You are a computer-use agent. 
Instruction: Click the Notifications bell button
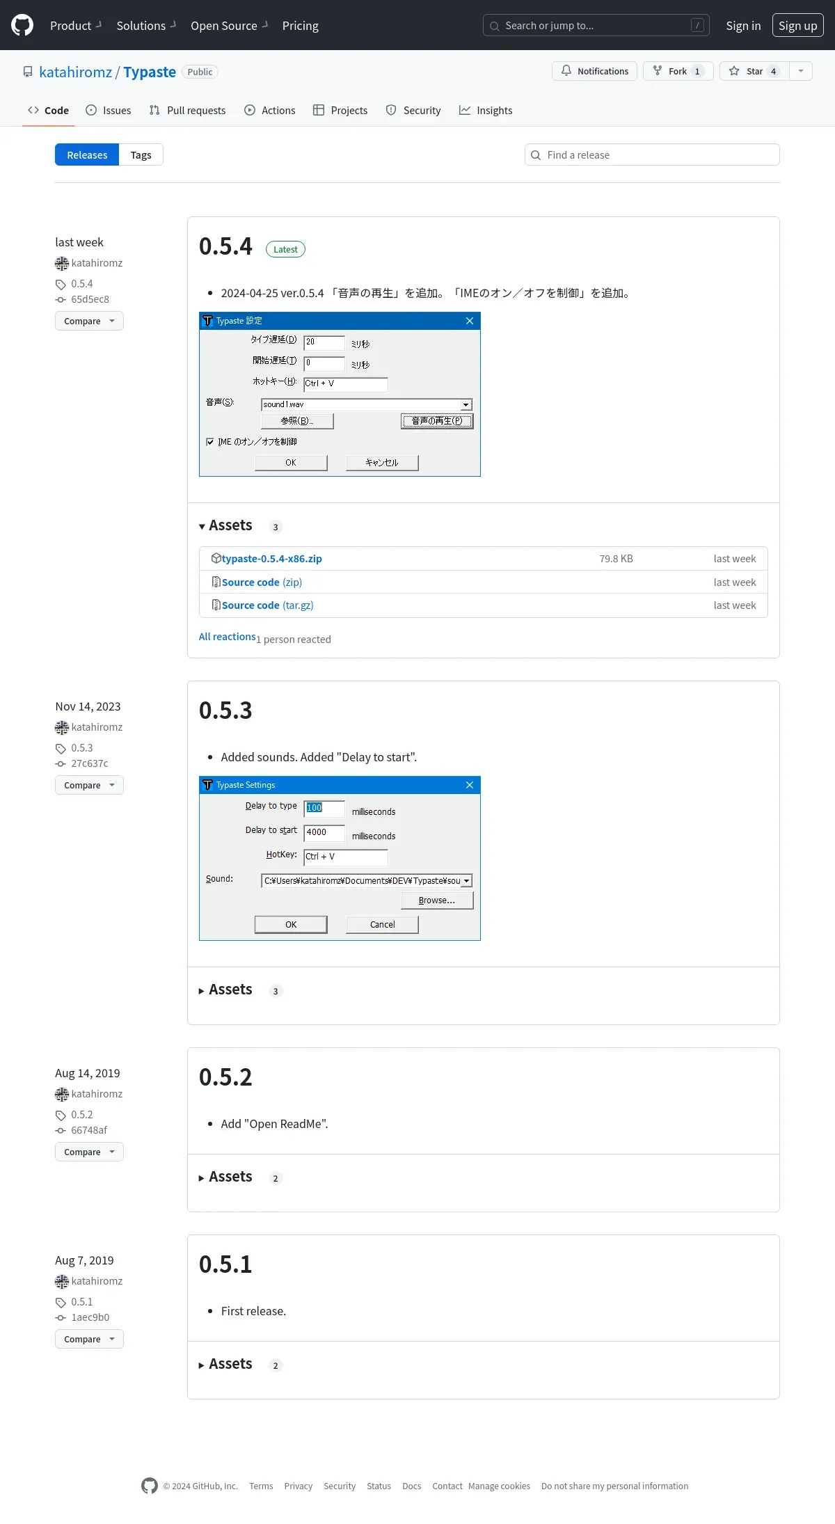[594, 71]
